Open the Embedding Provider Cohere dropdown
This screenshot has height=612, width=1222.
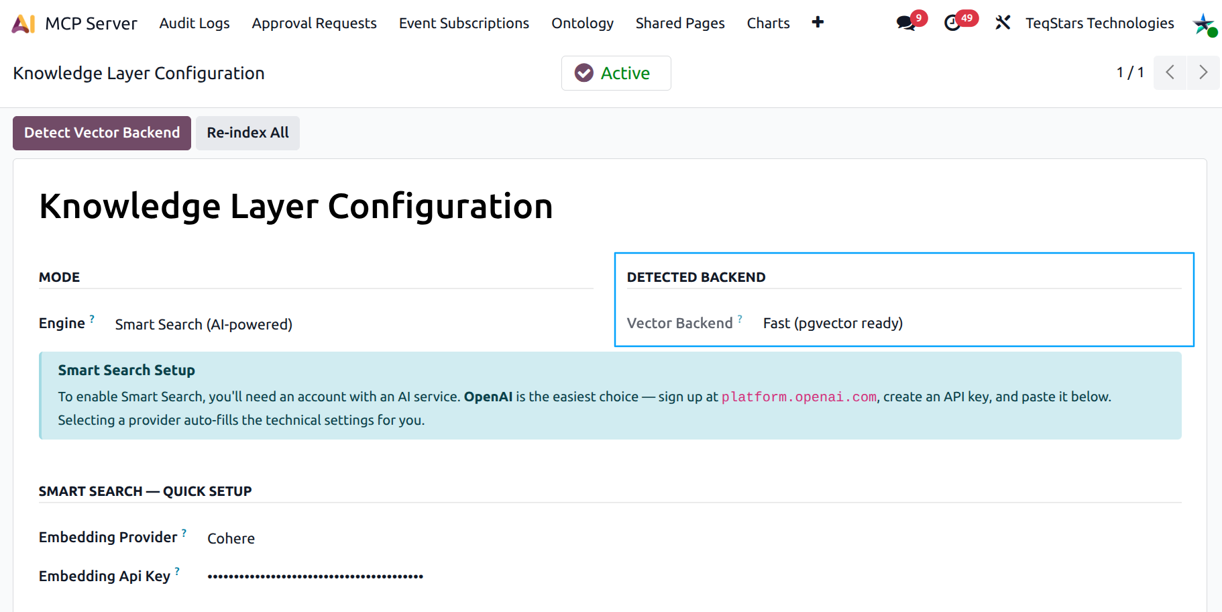click(231, 539)
